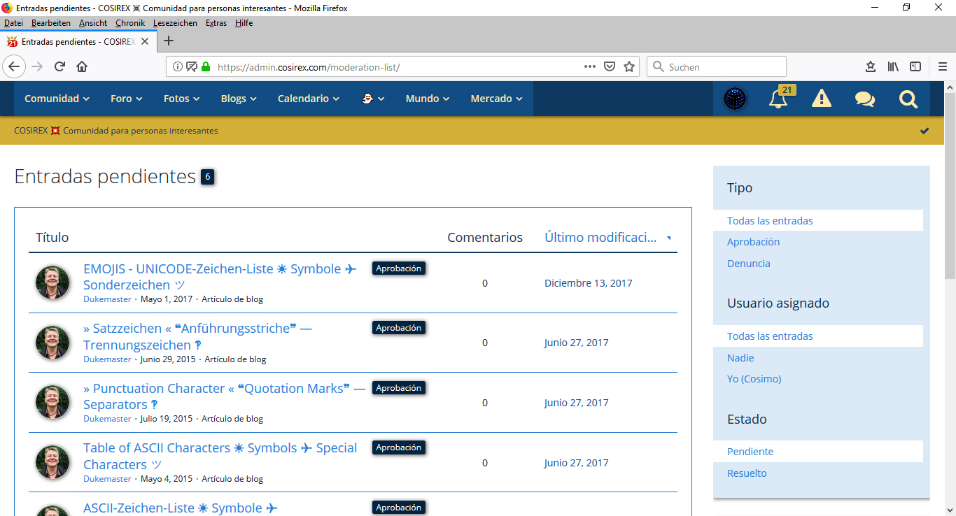Click the search magnifier in site header
Image resolution: width=956 pixels, height=516 pixels.
tap(908, 99)
